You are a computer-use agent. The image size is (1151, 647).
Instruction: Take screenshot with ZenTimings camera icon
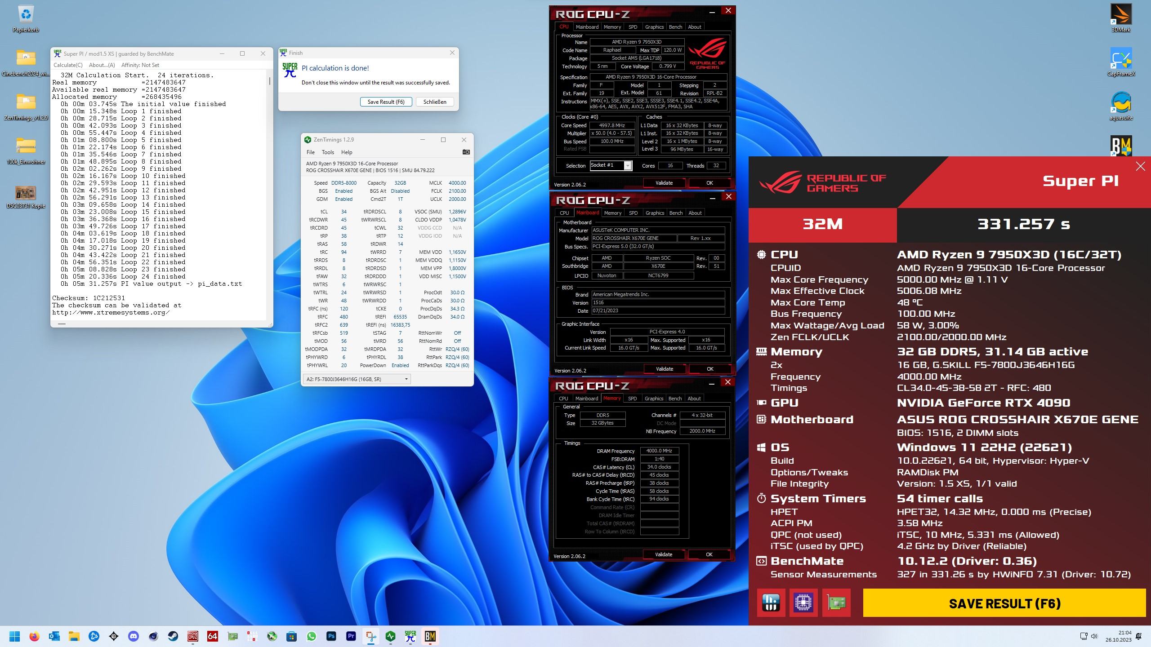coord(466,152)
